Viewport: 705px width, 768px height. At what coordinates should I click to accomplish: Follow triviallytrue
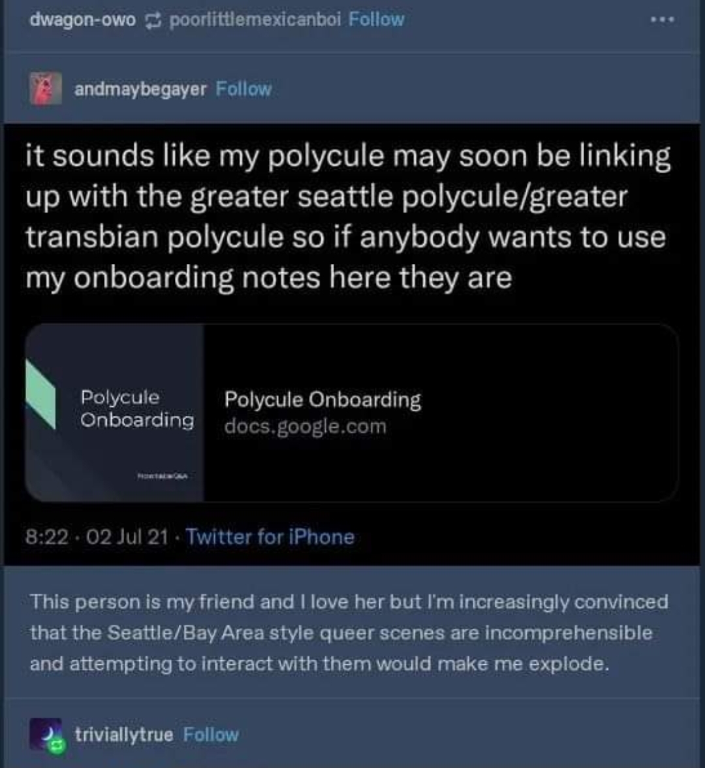(210, 734)
